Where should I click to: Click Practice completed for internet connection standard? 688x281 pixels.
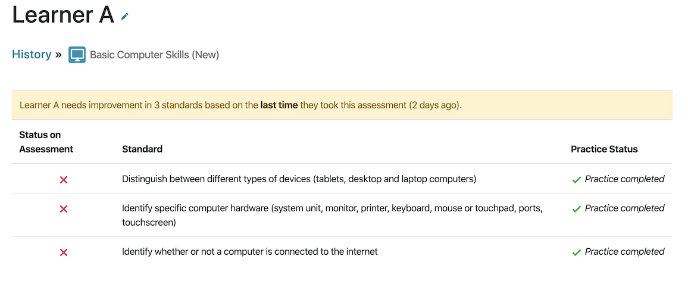tap(624, 252)
